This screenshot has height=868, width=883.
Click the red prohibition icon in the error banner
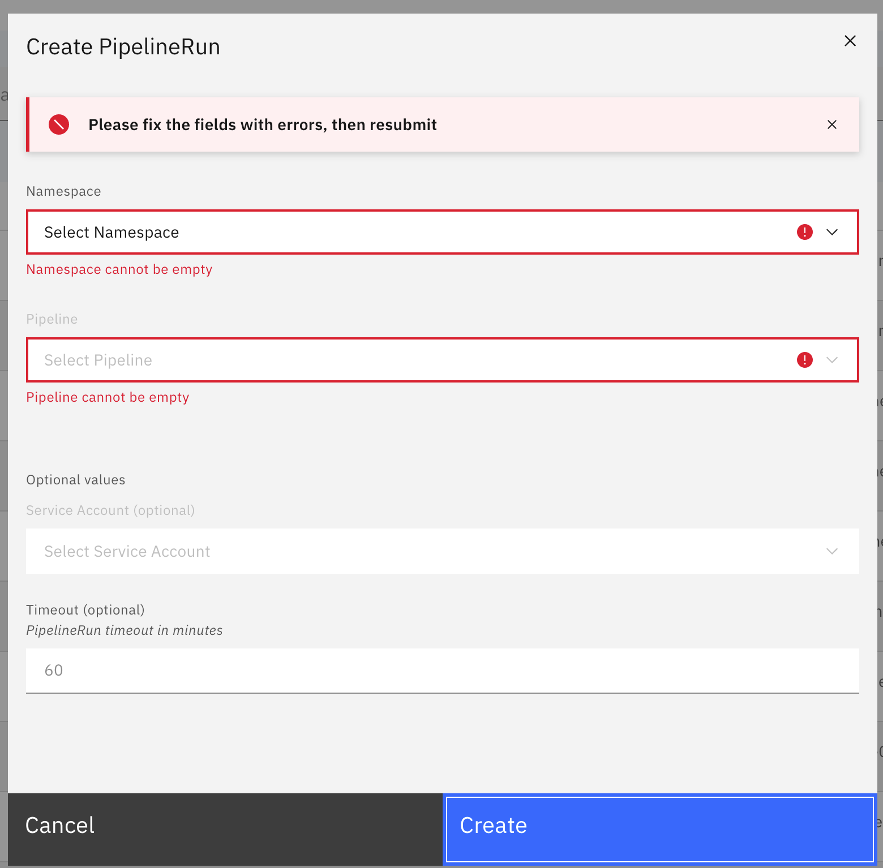point(58,124)
